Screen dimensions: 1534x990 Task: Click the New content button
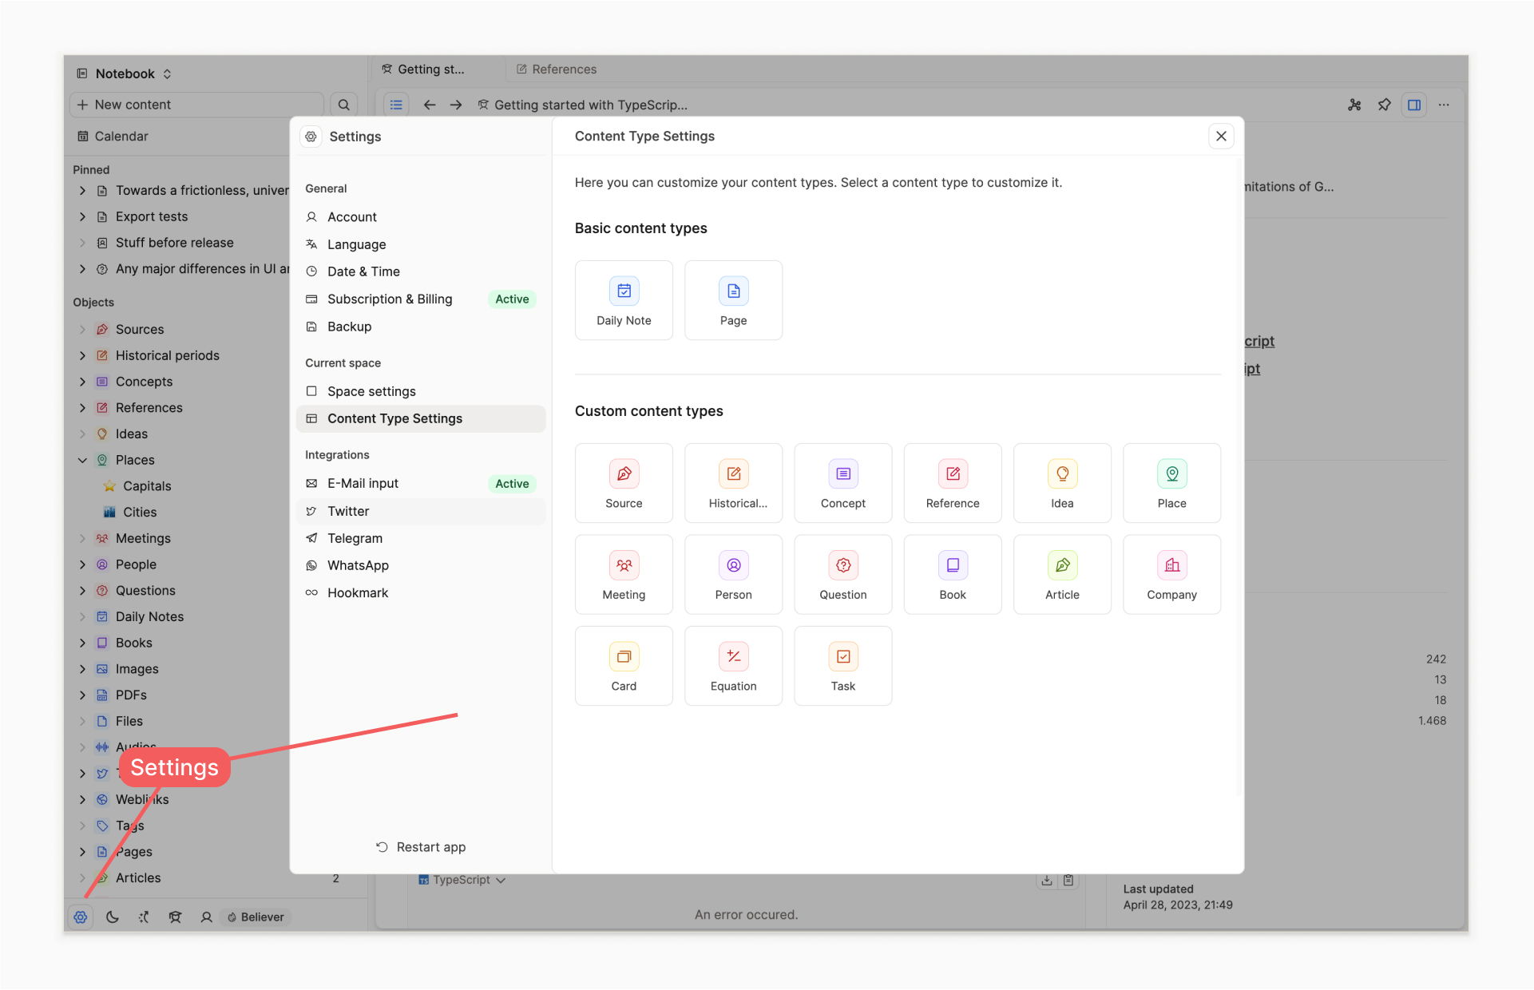tap(196, 105)
